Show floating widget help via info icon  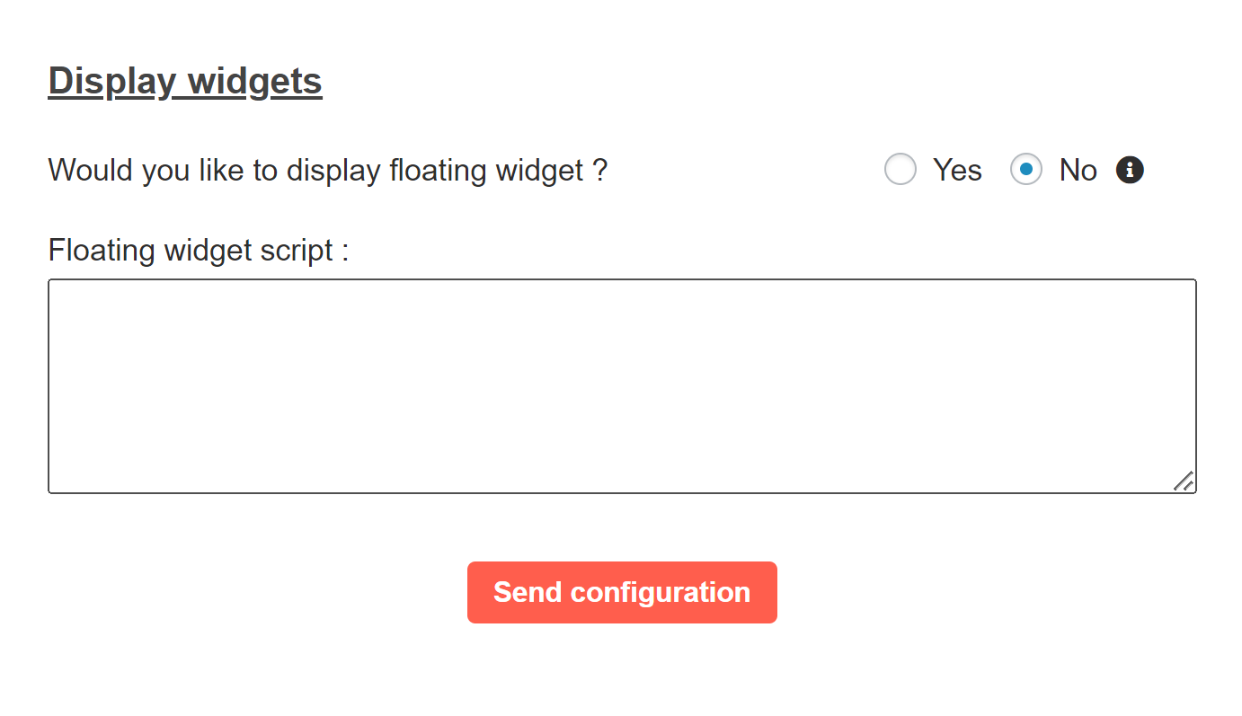(1130, 170)
